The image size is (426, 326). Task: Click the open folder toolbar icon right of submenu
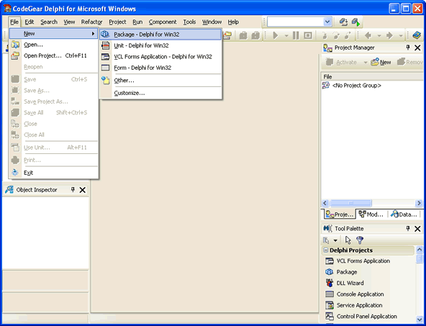coord(227,35)
